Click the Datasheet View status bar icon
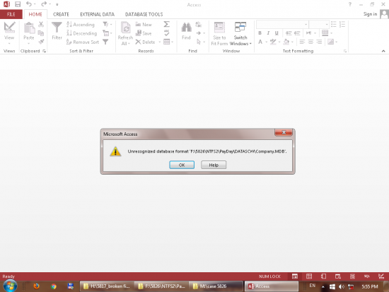This screenshot has height=292, width=389. point(309,276)
